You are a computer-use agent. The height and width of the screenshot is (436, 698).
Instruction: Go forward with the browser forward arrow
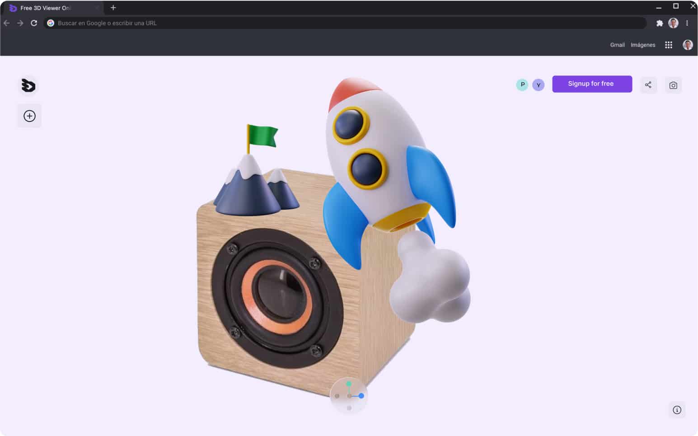20,23
